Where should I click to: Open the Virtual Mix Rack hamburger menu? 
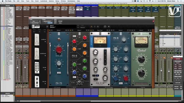coord(47,27)
